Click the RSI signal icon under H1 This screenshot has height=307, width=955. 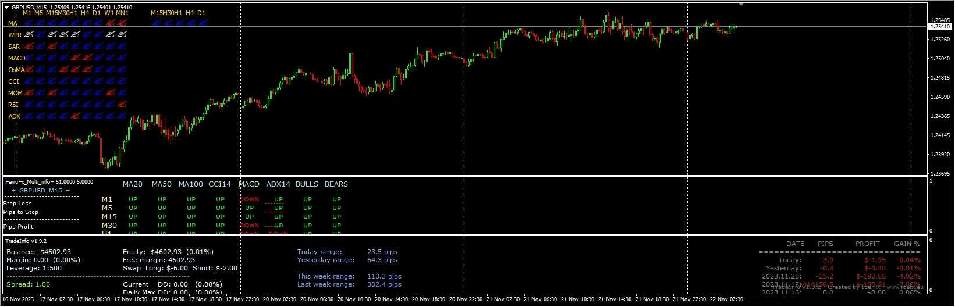(x=76, y=104)
